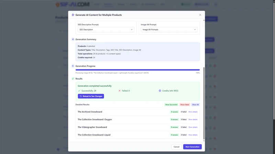Click the Show Successful filter
Image resolution: width=275 pixels, height=154 pixels.
point(171,105)
